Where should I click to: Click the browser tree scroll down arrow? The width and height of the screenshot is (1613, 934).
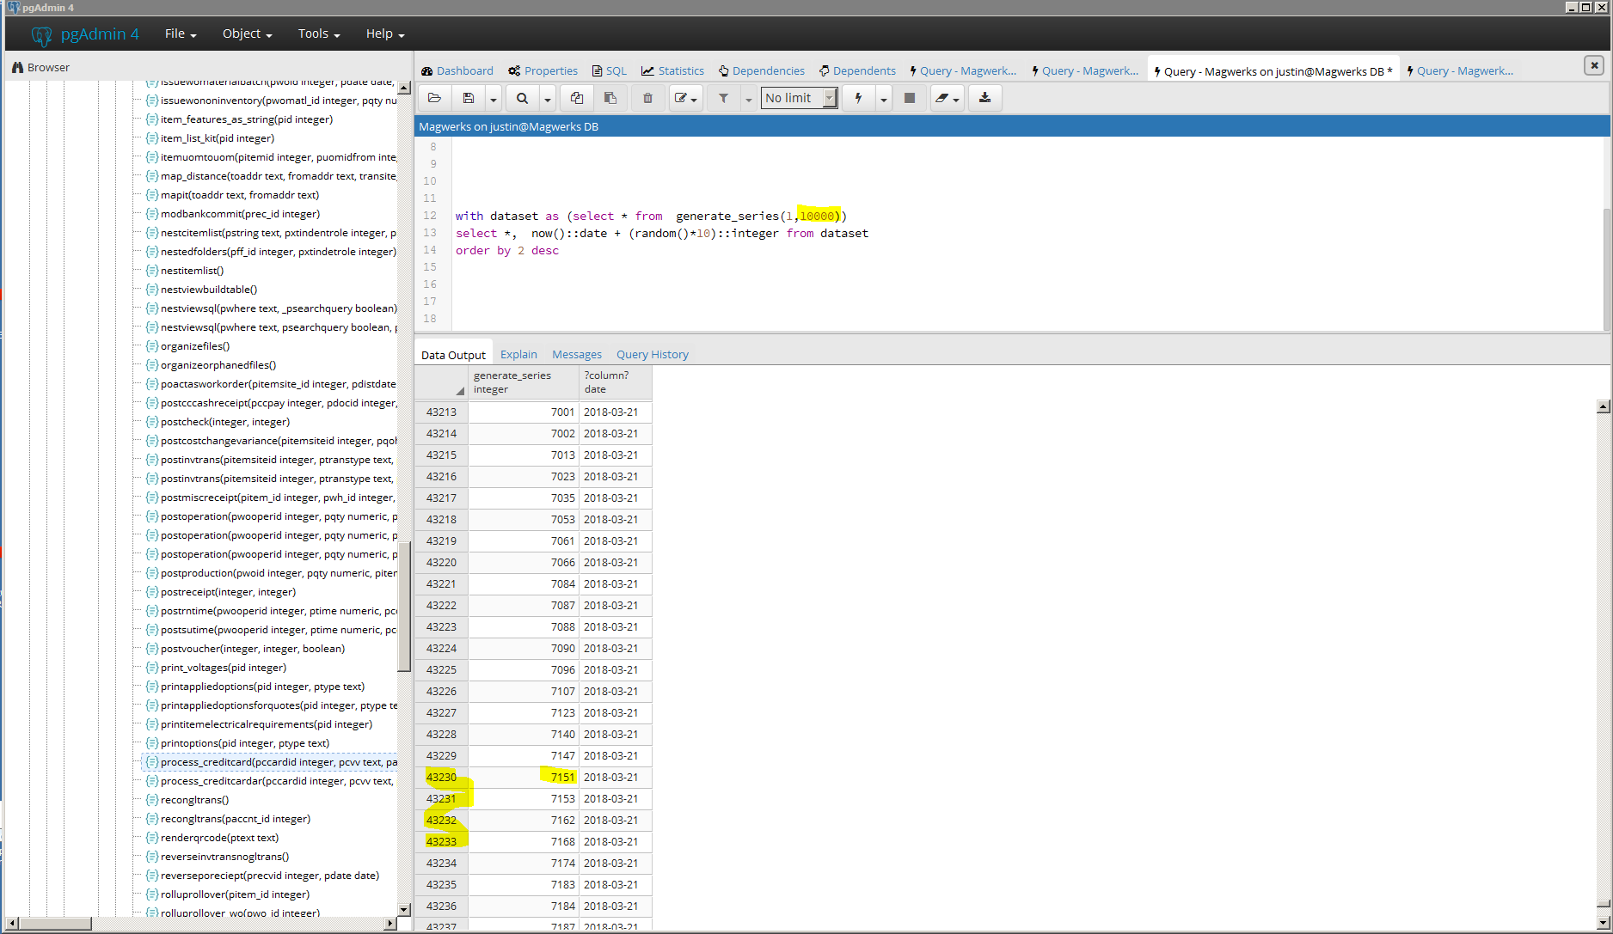click(x=404, y=909)
